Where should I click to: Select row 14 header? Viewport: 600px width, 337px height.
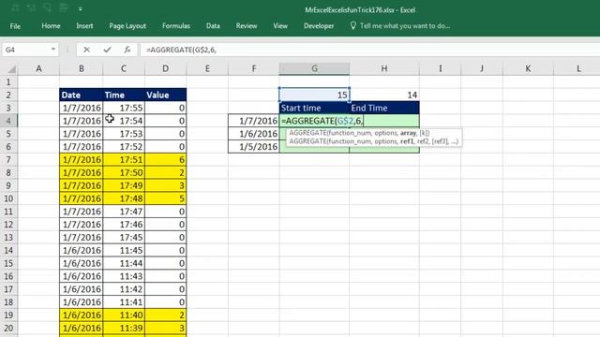click(x=8, y=250)
